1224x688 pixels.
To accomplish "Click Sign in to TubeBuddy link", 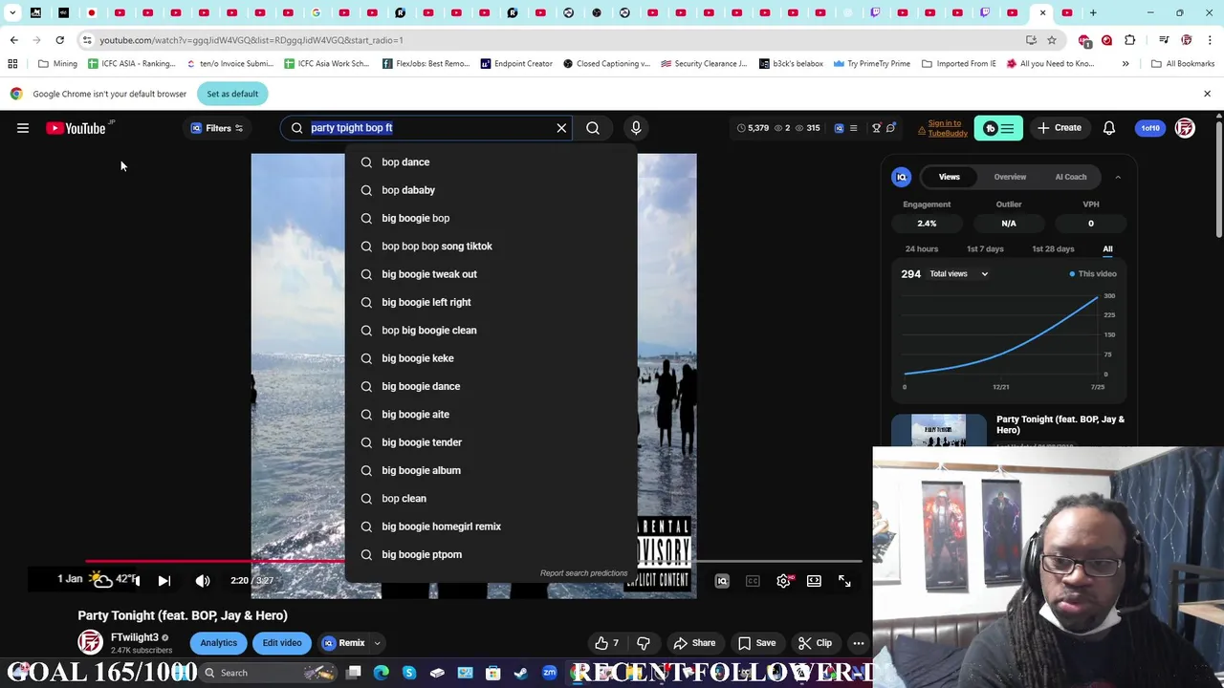I will [x=947, y=128].
